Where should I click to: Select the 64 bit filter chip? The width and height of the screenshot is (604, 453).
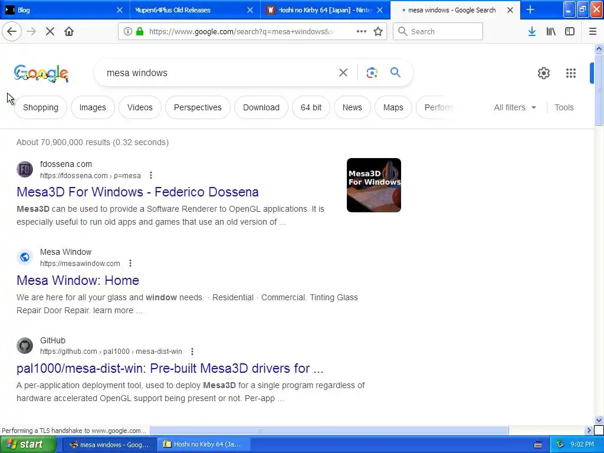click(311, 107)
